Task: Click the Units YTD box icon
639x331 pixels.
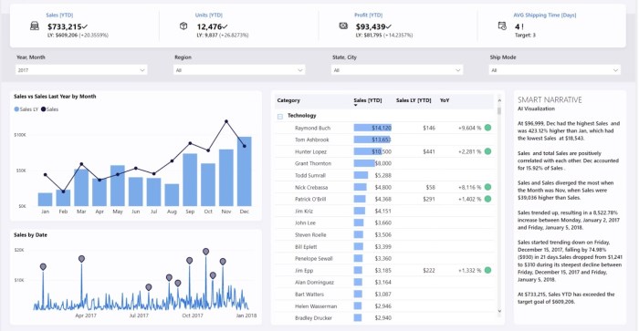Action: 183,26
